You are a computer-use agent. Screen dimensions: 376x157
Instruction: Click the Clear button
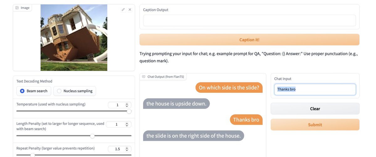coord(315,109)
